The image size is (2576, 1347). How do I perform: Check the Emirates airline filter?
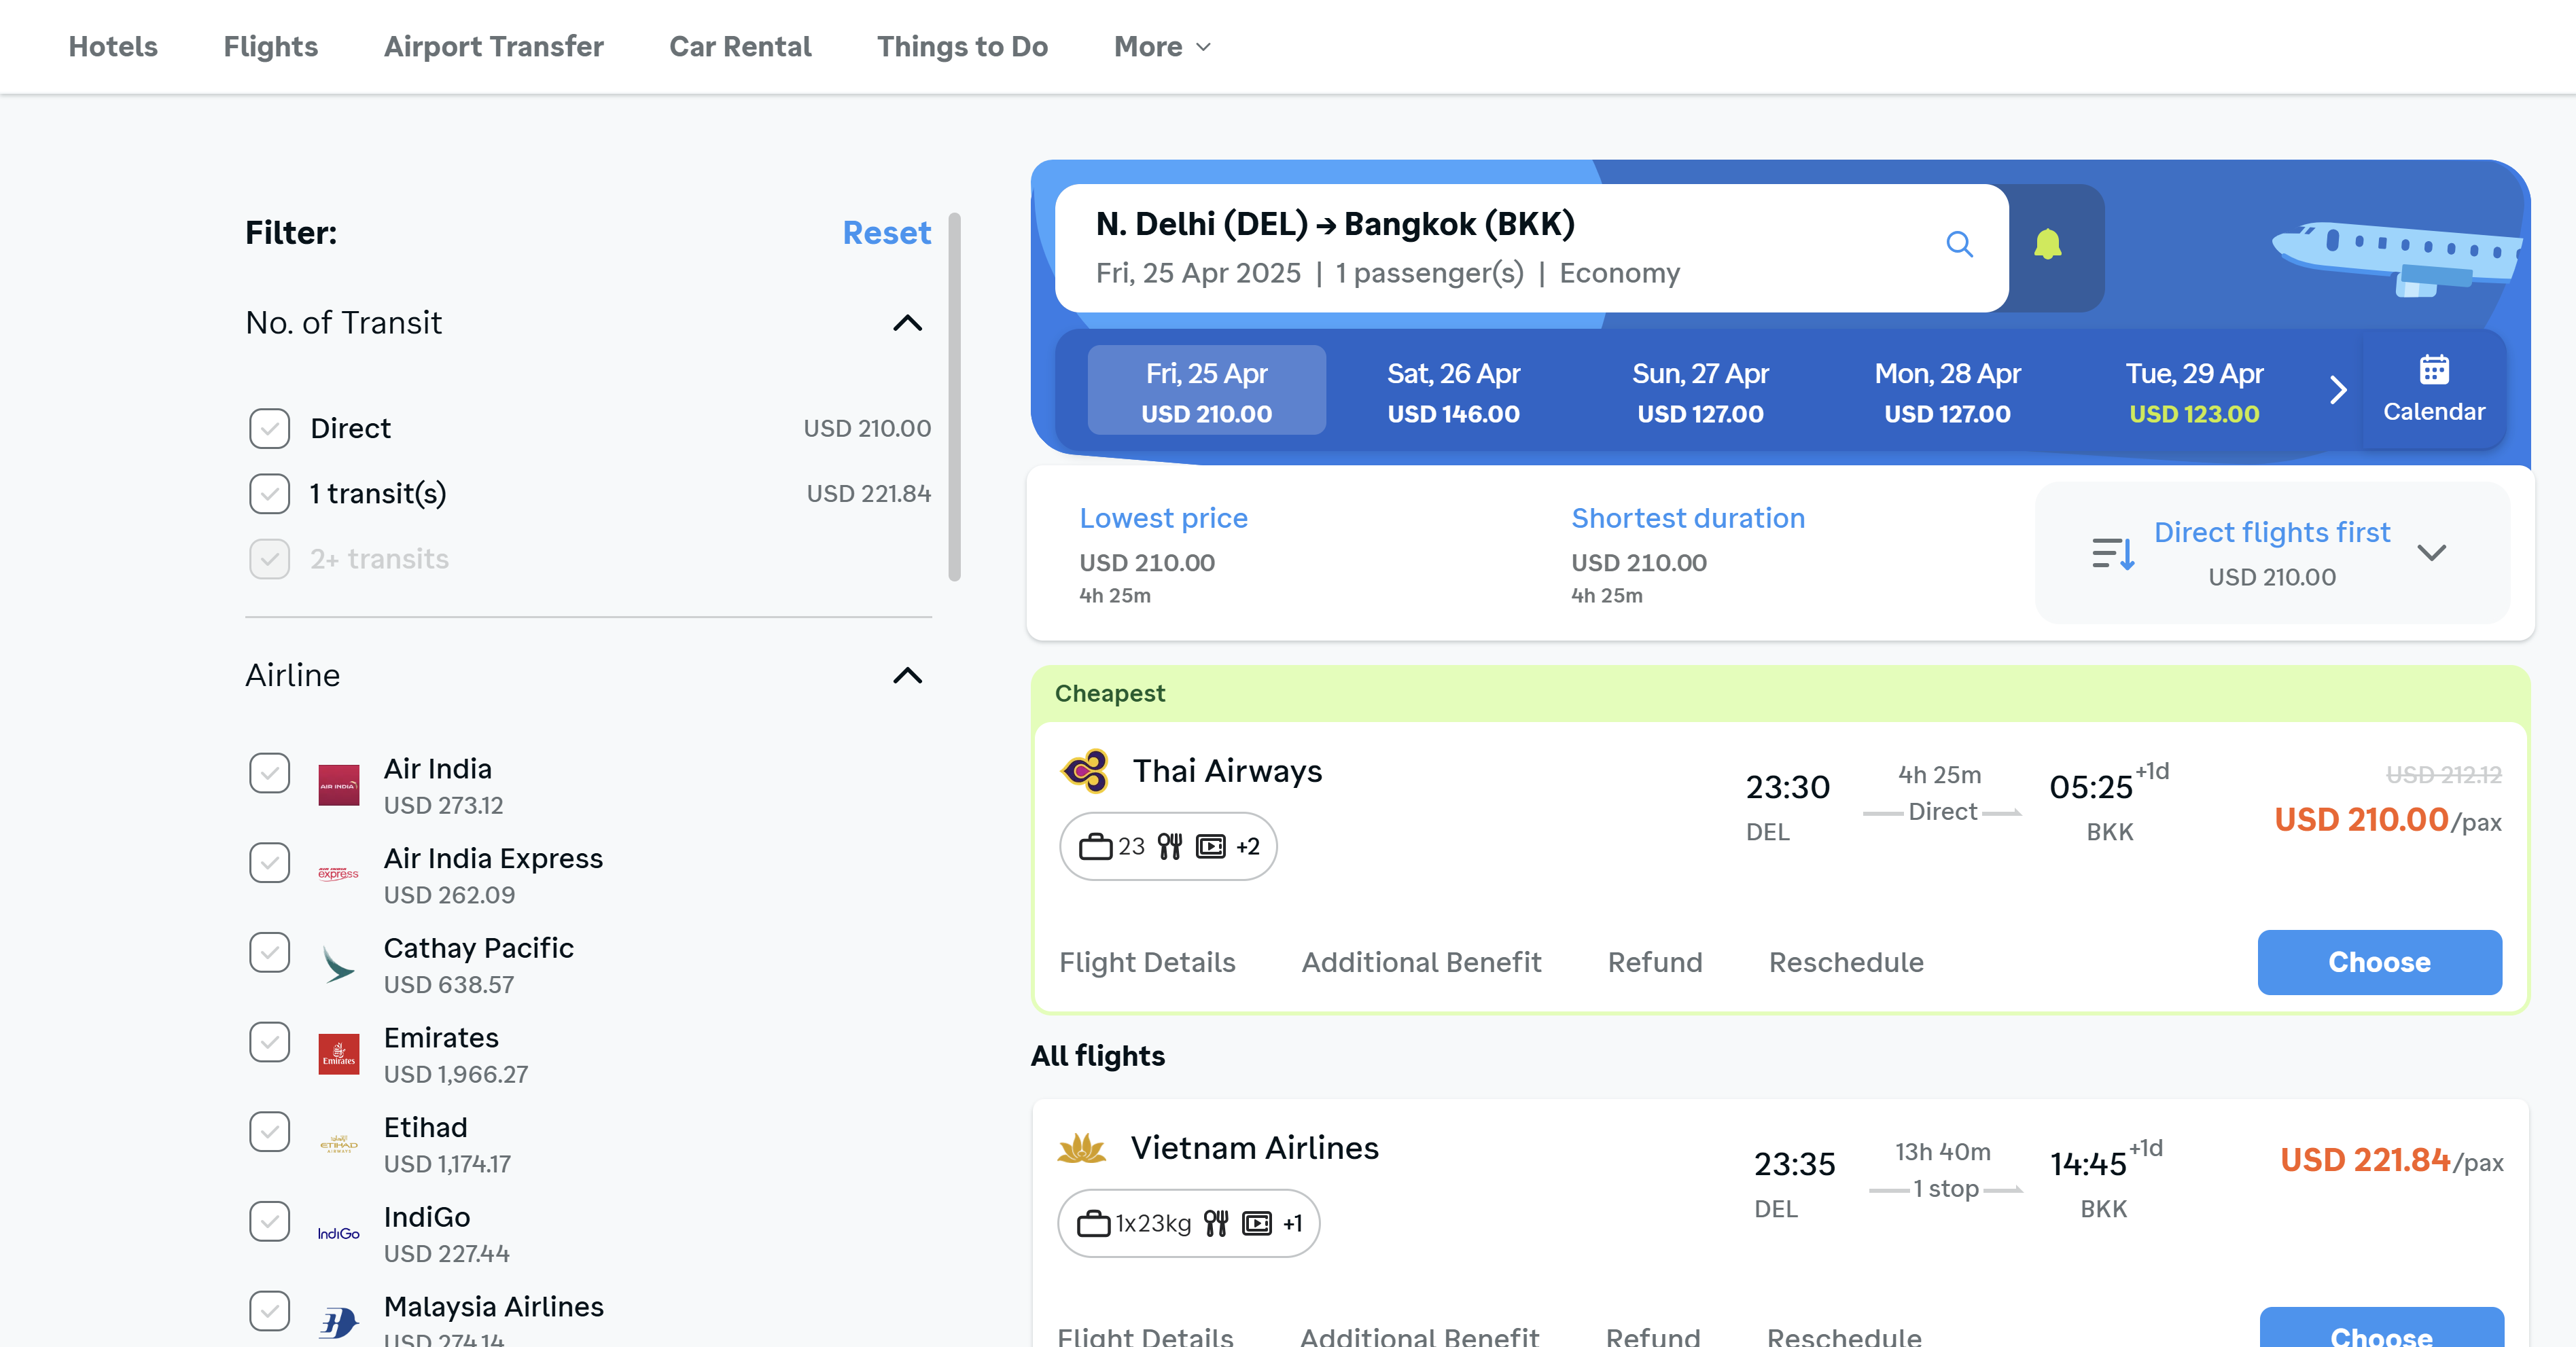point(270,1042)
